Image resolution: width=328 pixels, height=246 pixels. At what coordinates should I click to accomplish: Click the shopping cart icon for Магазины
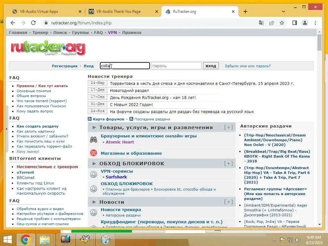[94, 153]
